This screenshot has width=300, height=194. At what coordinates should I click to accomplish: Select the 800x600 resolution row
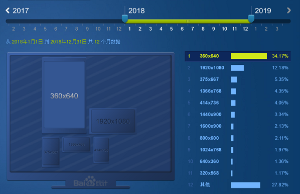pyautogui.click(x=238, y=138)
